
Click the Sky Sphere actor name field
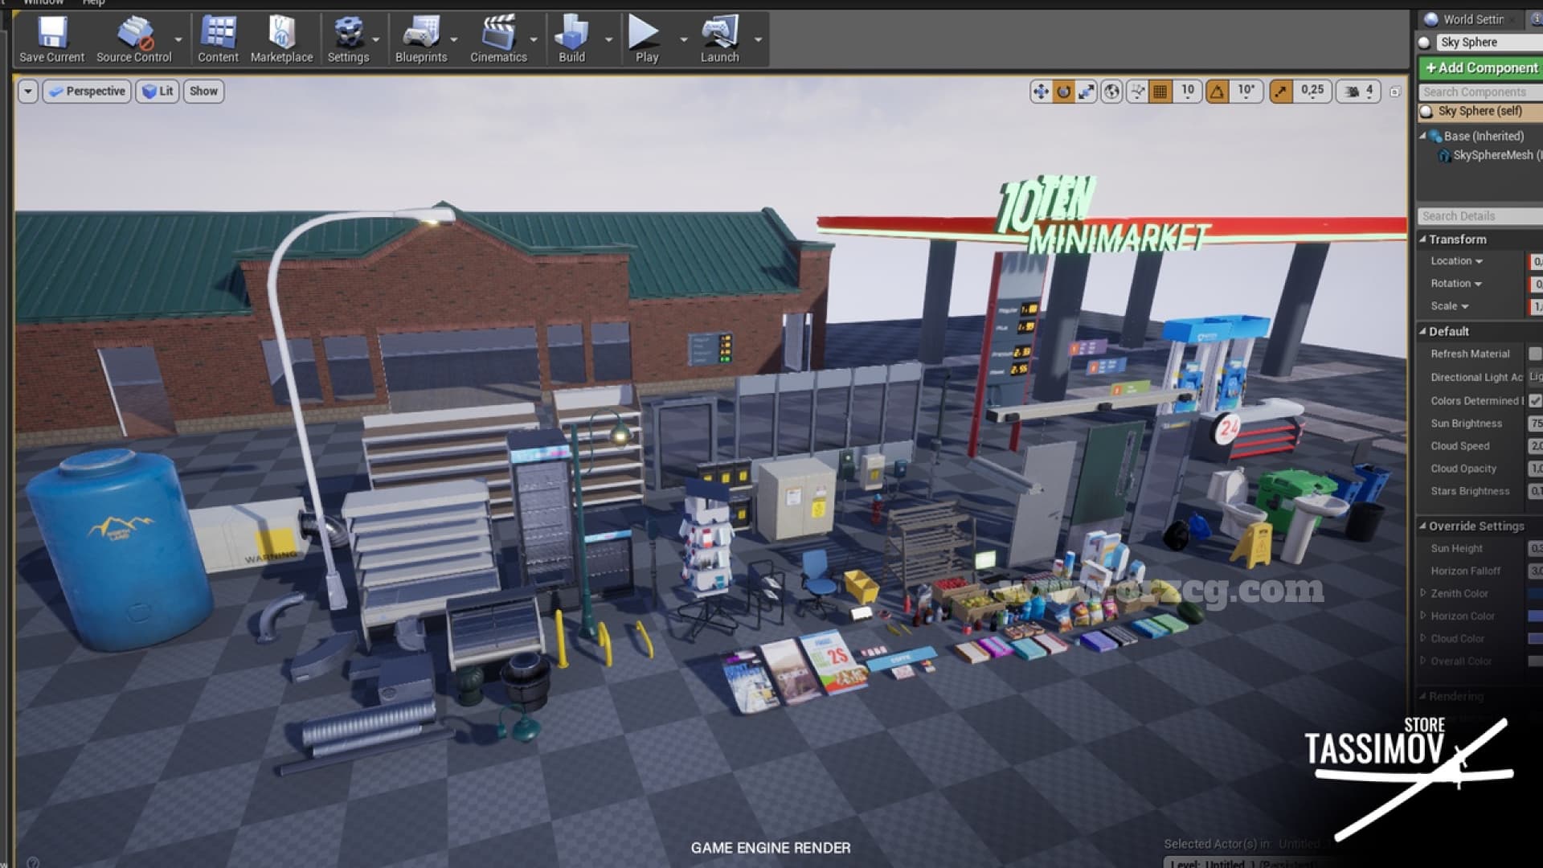tap(1489, 42)
